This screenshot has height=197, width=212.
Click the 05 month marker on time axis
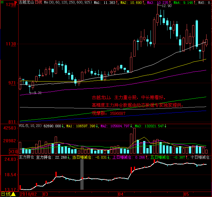186,194
